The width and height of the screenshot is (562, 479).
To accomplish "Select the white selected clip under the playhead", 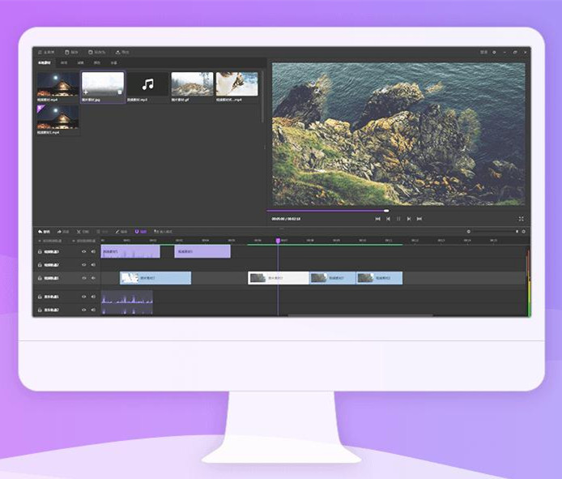I will (279, 278).
